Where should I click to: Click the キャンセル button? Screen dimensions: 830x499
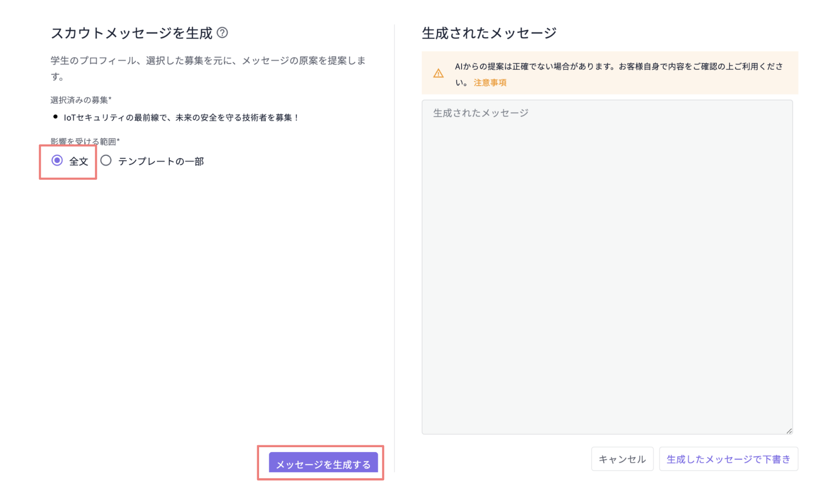[622, 459]
